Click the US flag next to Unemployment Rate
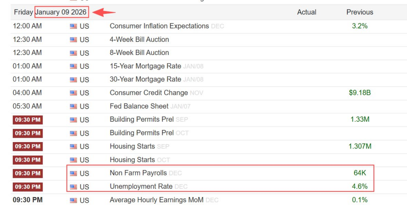407x205 pixels. coord(74,187)
